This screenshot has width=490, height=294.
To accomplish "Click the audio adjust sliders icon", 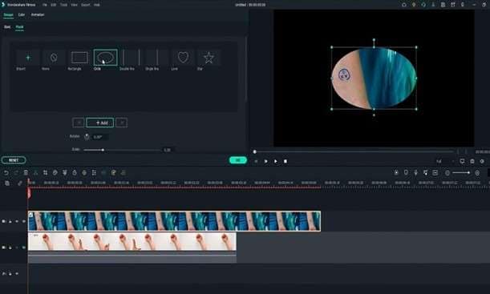I will pos(94,172).
